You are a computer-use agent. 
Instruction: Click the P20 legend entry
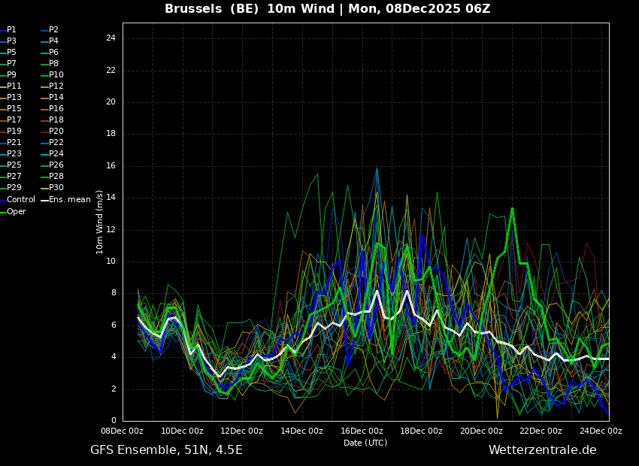click(52, 132)
